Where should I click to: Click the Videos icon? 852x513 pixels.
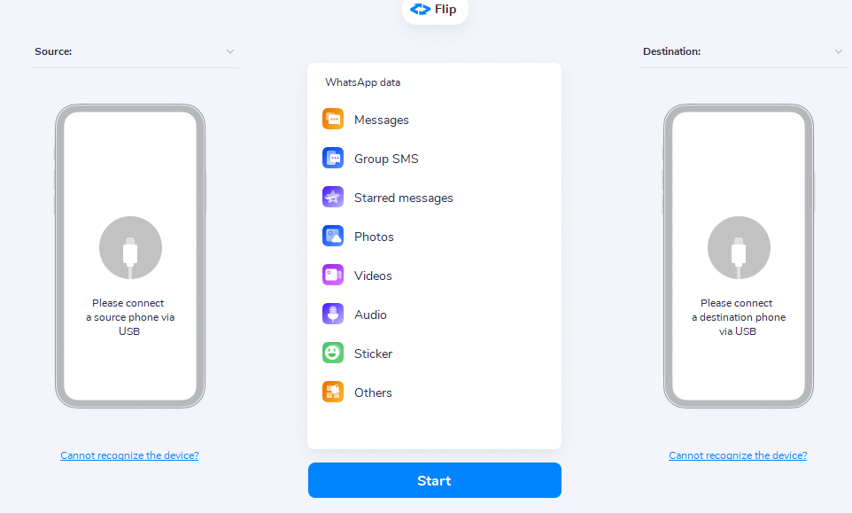click(333, 275)
